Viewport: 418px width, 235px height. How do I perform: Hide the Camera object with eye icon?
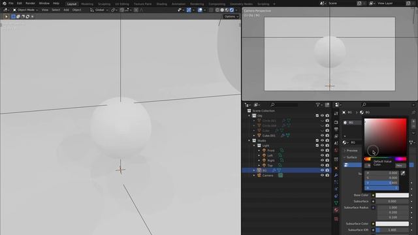pos(322,176)
